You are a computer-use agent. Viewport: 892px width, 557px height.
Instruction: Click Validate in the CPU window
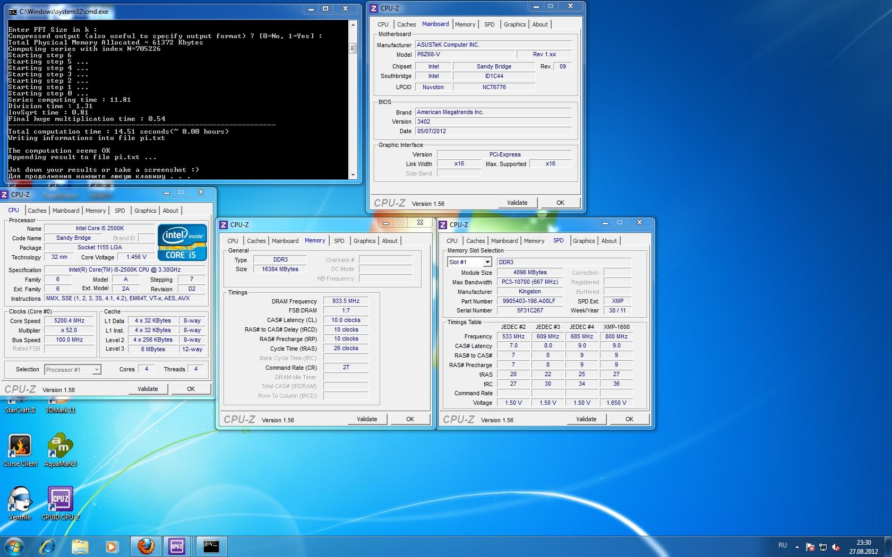coord(148,389)
